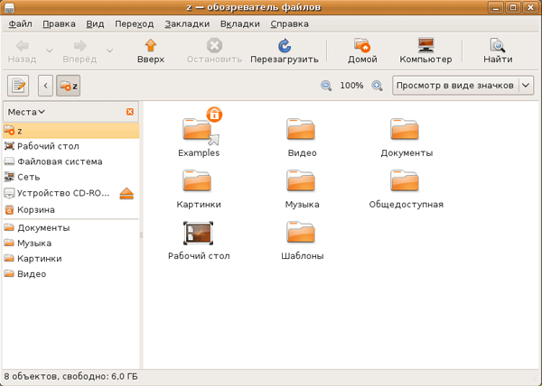Expand the Места sidebar selector dropdown
This screenshot has height=386, width=542.
point(26,112)
